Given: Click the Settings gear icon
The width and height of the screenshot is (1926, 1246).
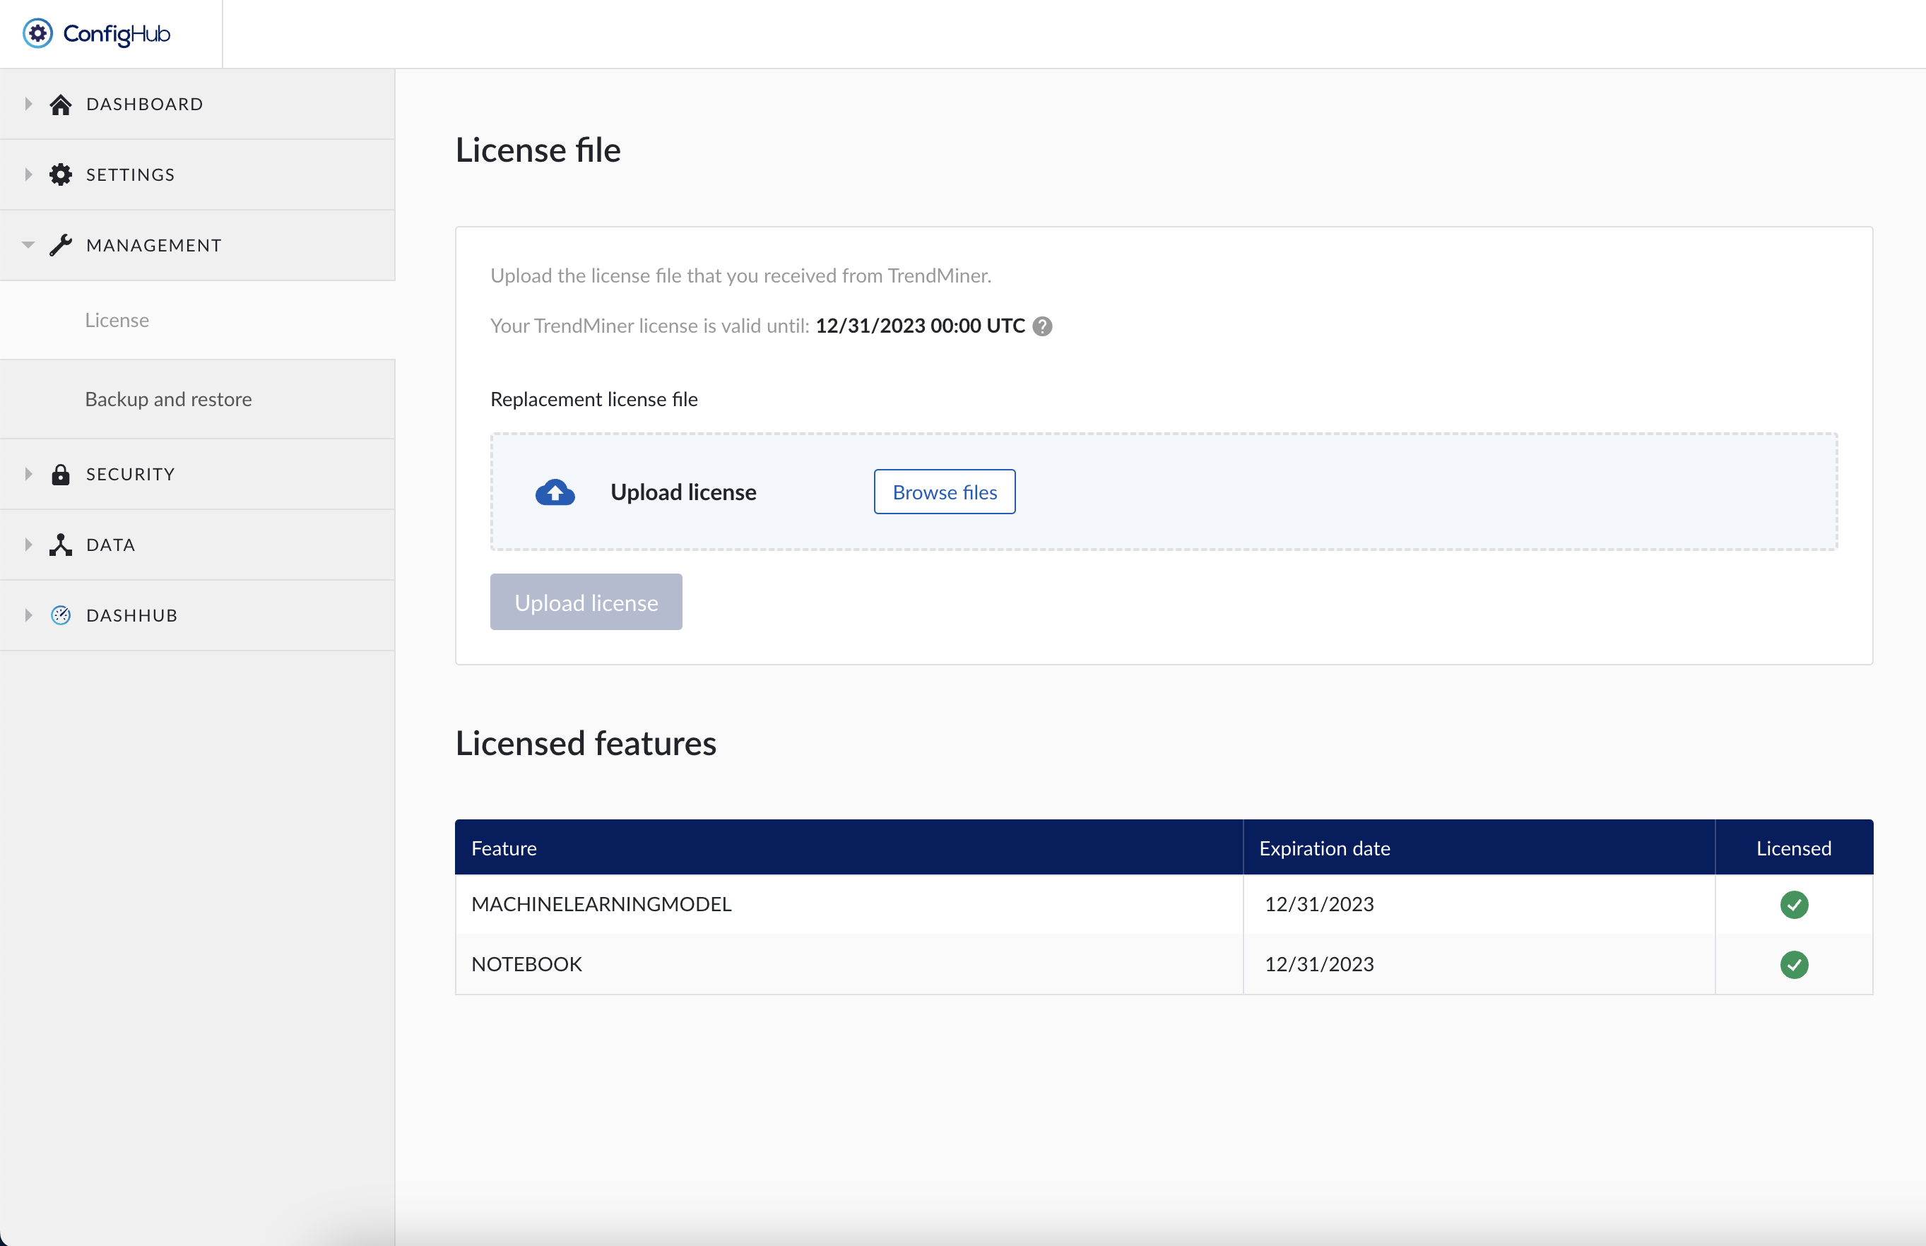Looking at the screenshot, I should [61, 174].
